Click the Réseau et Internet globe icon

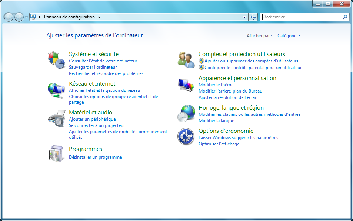point(56,90)
